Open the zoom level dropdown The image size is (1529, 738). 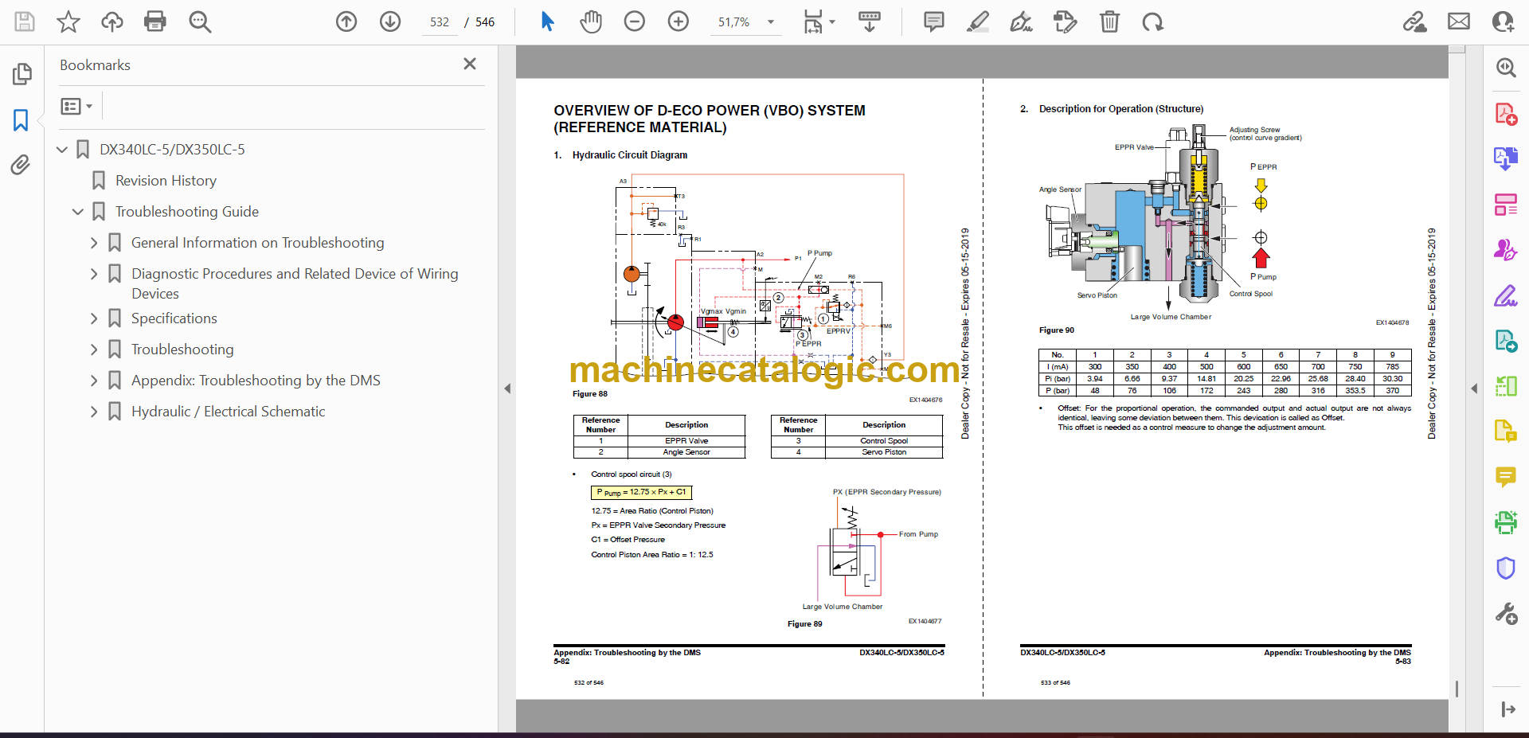pos(771,22)
